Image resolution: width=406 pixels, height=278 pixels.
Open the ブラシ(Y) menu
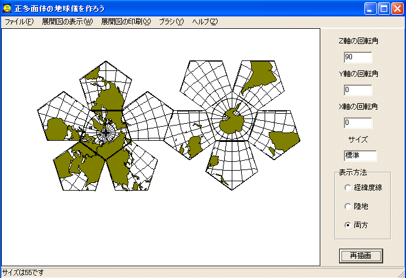point(171,22)
